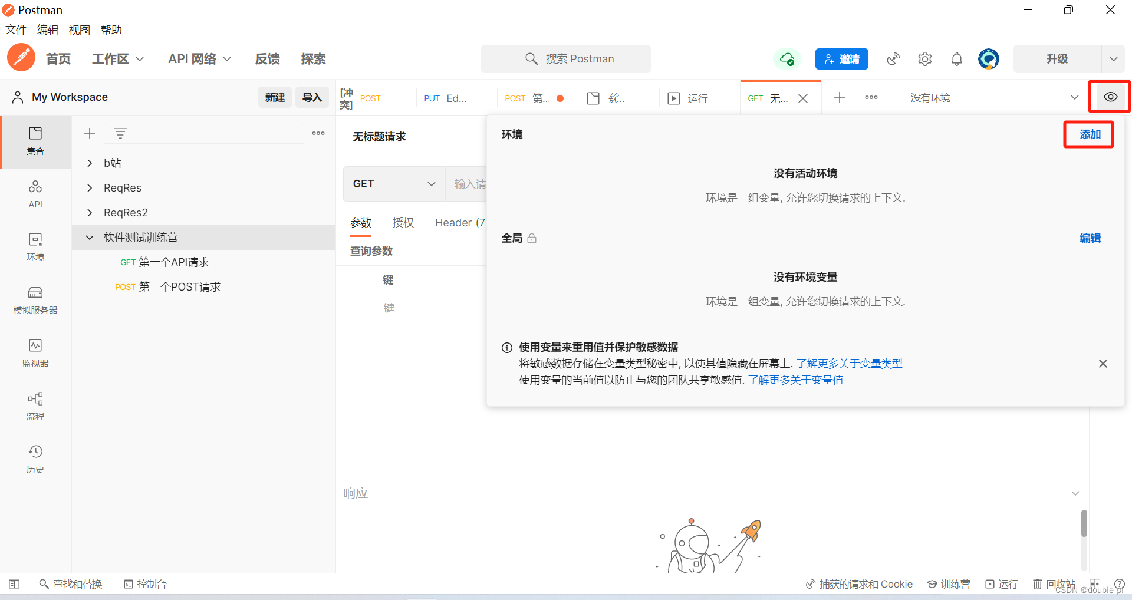
Task: Open 探索 in top navigation
Action: pyautogui.click(x=313, y=59)
